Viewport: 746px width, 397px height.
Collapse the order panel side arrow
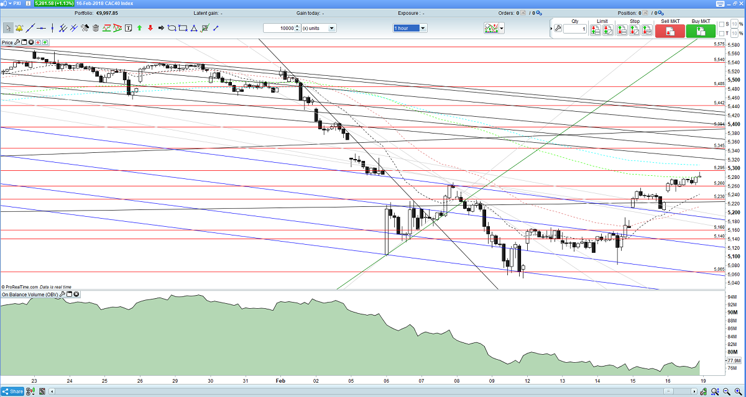(551, 28)
